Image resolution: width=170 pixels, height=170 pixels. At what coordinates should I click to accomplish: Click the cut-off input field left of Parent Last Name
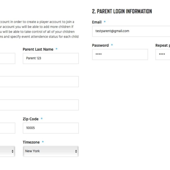click(x=7, y=58)
